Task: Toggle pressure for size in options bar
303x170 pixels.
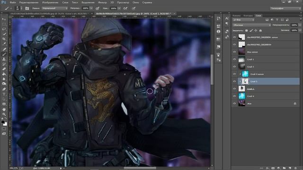Action: [x=134, y=8]
